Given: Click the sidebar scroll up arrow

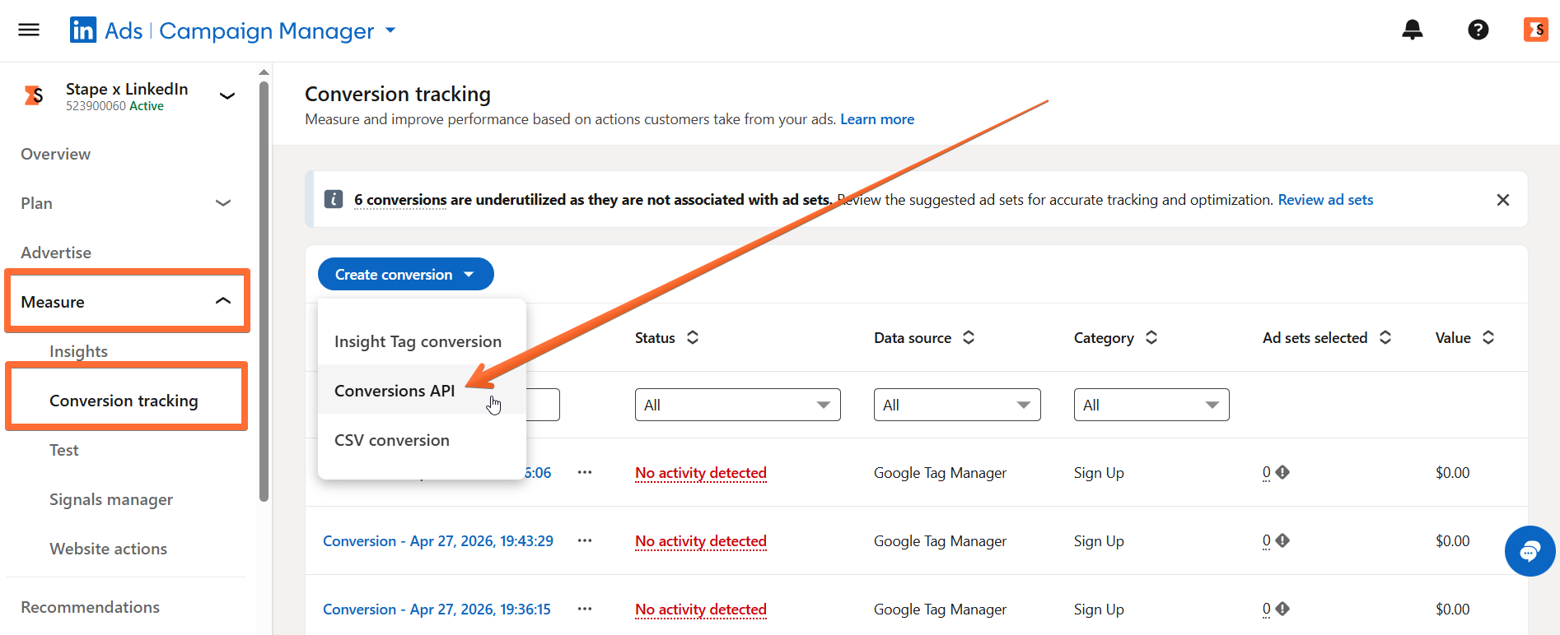Looking at the screenshot, I should click(264, 72).
